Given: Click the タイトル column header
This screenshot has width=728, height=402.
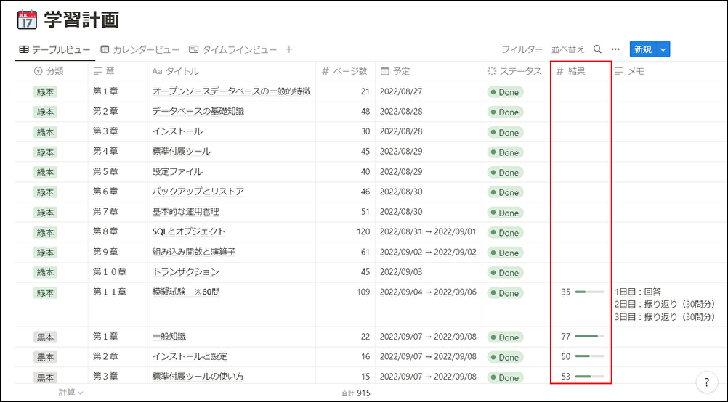Looking at the screenshot, I should click(x=176, y=71).
